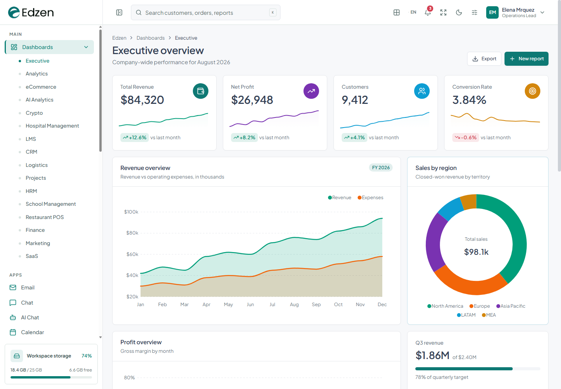Click the Net Profit trend icon
This screenshot has height=389, width=561.
pos(311,91)
